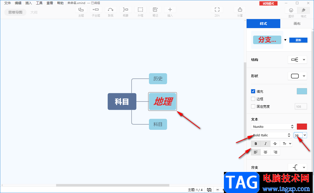Open the Bold Italic font style dropdown
This screenshot has width=314, height=193.
coord(271,135)
